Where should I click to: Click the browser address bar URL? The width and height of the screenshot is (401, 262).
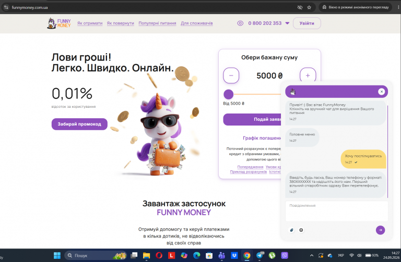pos(30,7)
